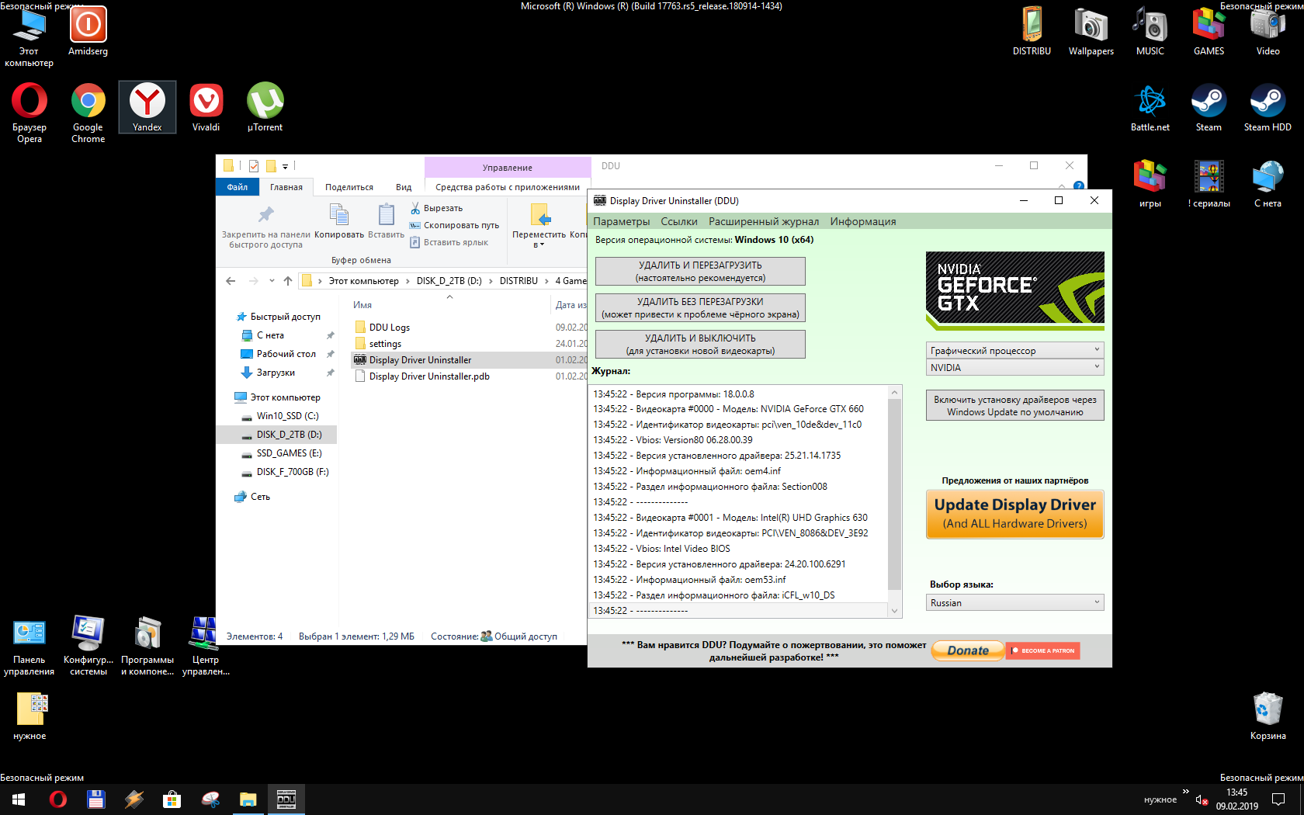
Task: Open Explorer help question mark icon
Action: pos(1078,186)
